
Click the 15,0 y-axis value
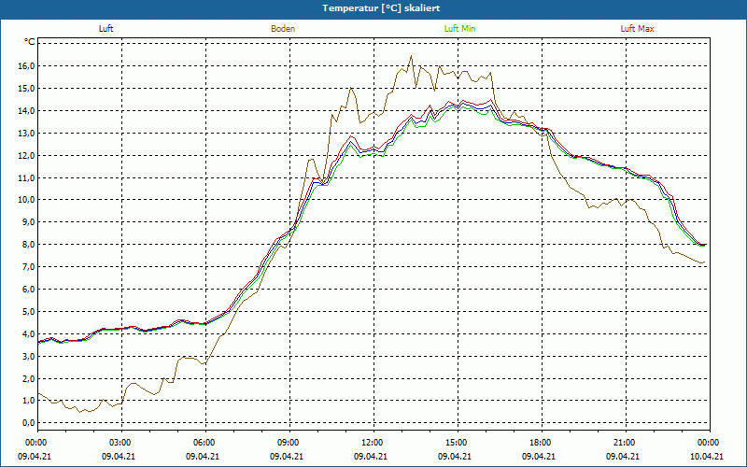(x=27, y=88)
